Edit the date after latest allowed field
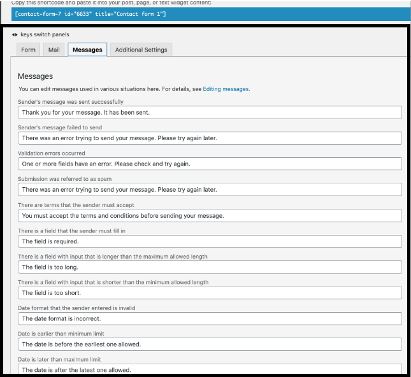The width and height of the screenshot is (411, 377). click(x=210, y=369)
